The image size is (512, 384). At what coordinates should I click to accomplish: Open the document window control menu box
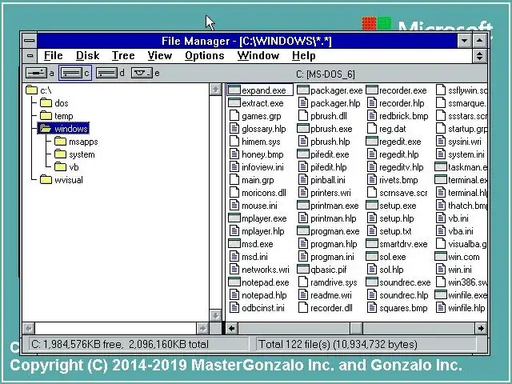30,56
